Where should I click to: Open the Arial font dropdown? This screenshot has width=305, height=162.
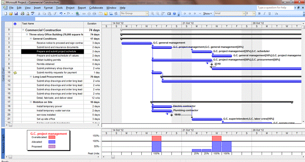pos(244,13)
